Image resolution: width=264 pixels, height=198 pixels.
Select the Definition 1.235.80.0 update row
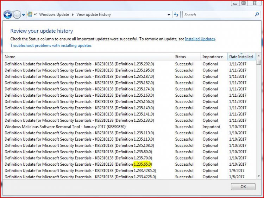(x=129, y=152)
